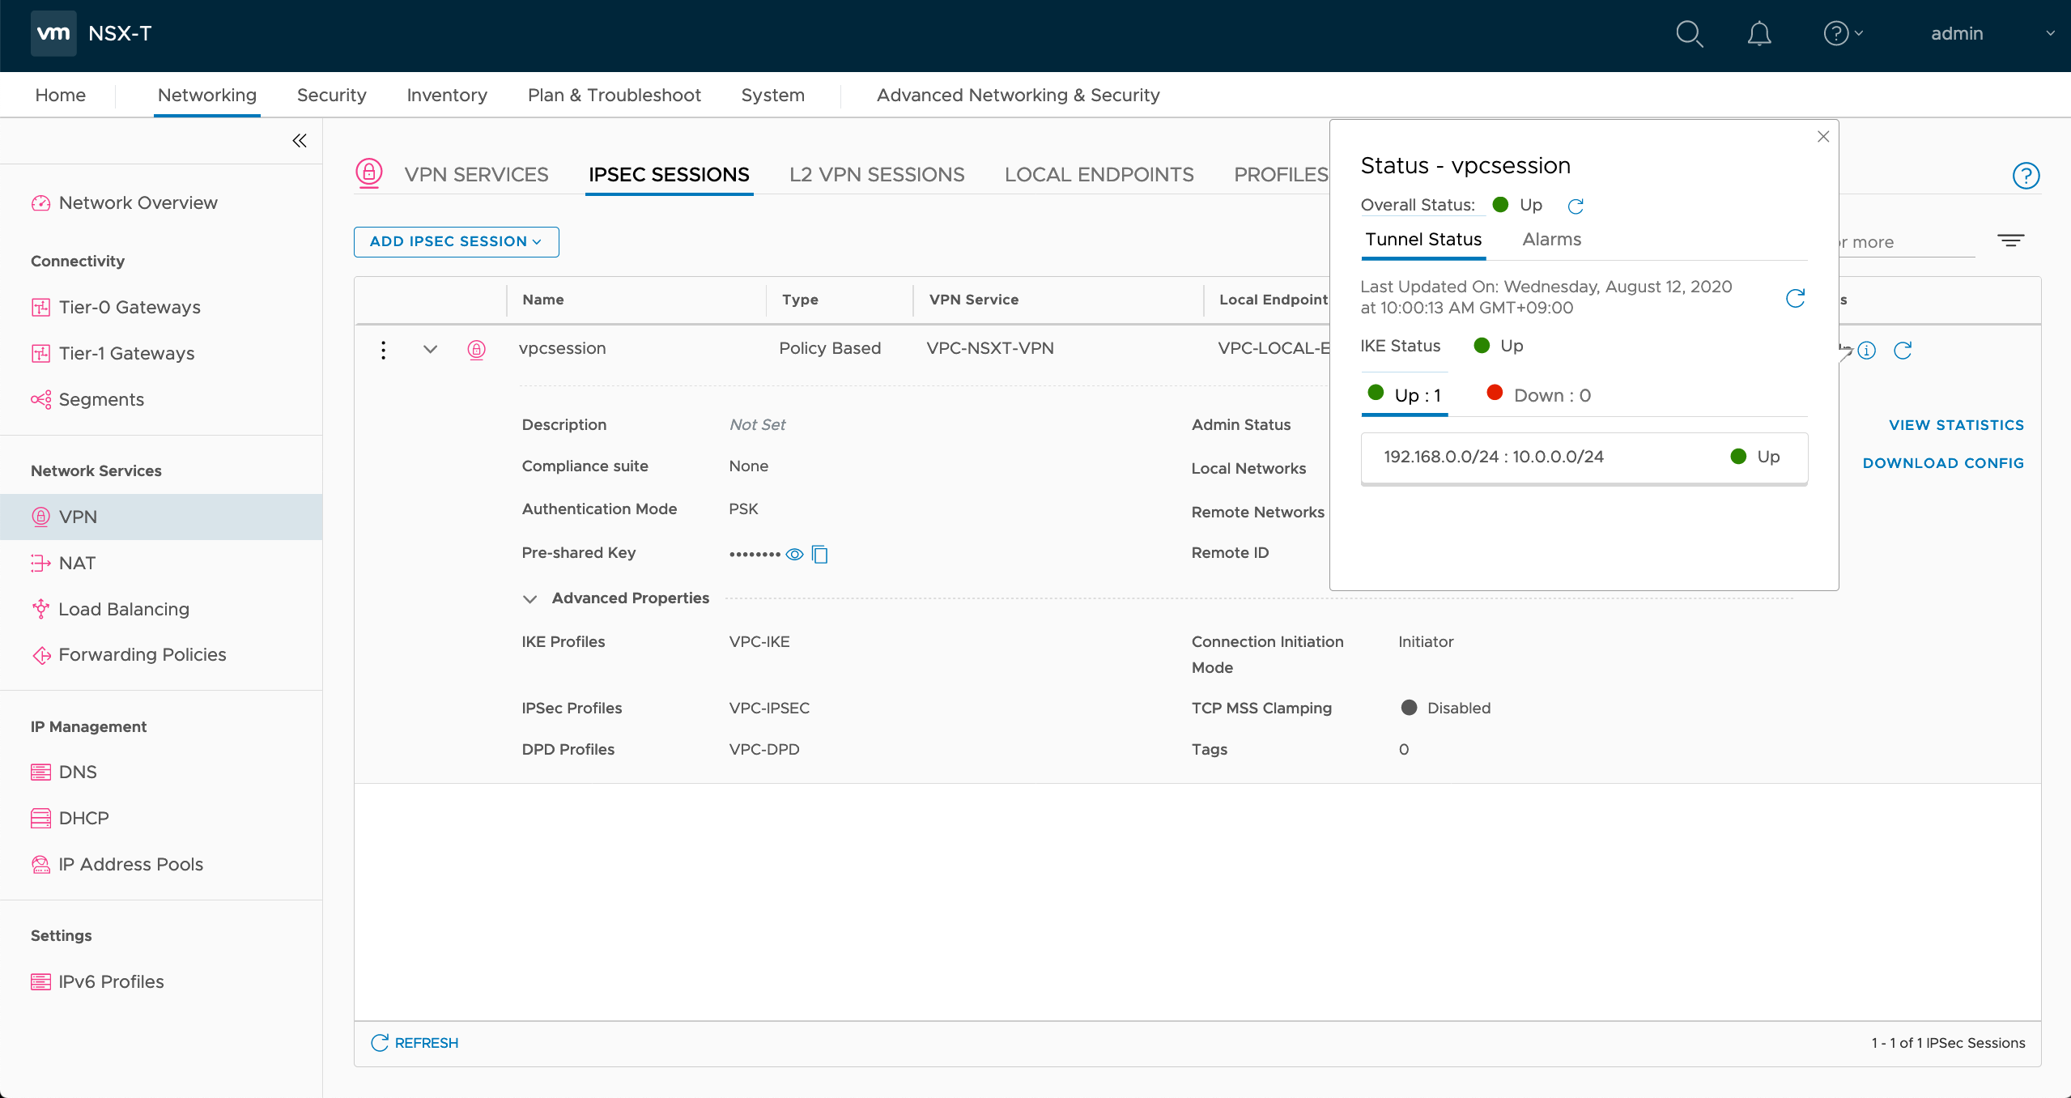
Task: Collapse the left navigation sidebar
Action: 300,141
